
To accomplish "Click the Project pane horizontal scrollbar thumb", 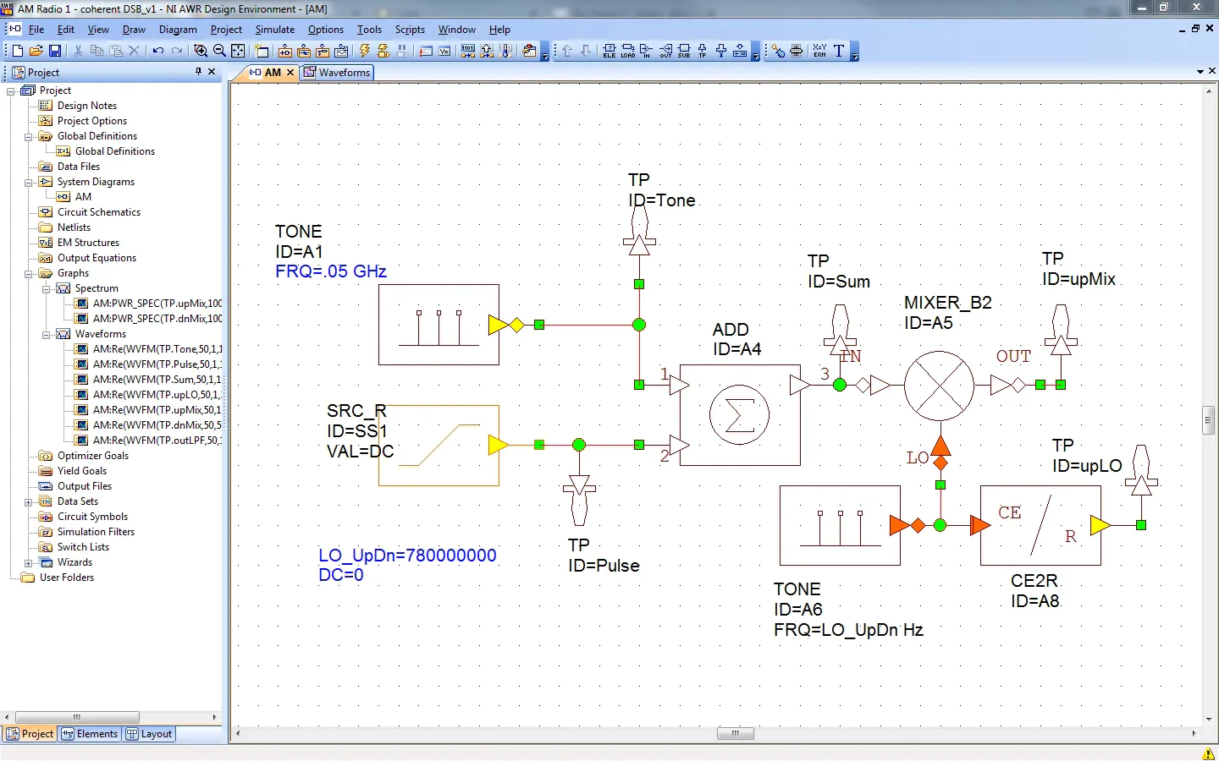I will click(77, 717).
